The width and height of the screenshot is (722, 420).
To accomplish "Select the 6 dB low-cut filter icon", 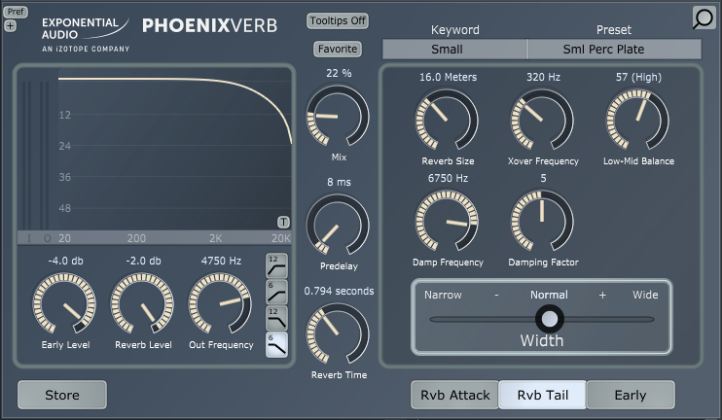I will click(x=276, y=292).
